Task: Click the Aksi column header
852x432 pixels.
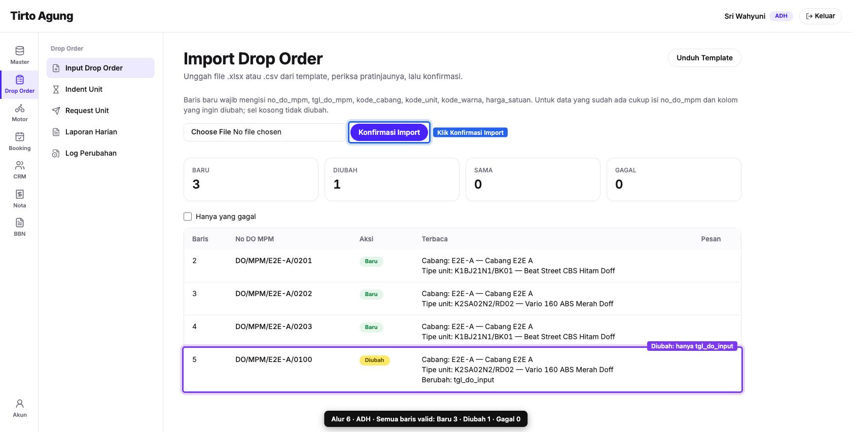Action: (x=366, y=239)
